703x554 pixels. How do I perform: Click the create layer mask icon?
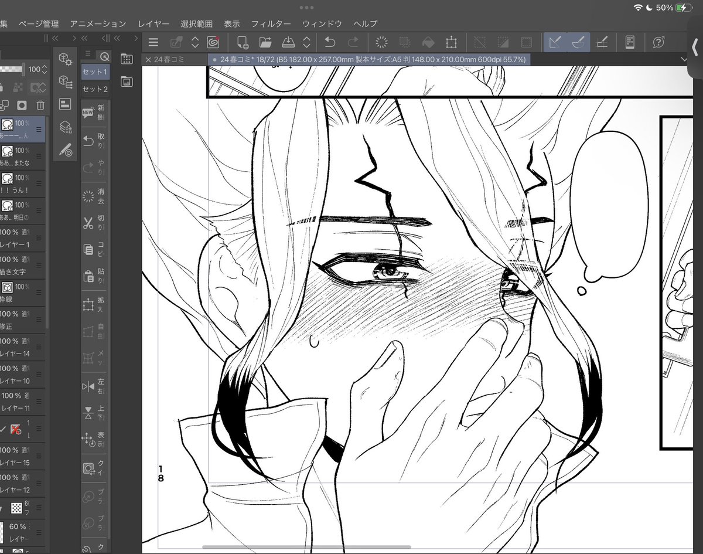22,106
